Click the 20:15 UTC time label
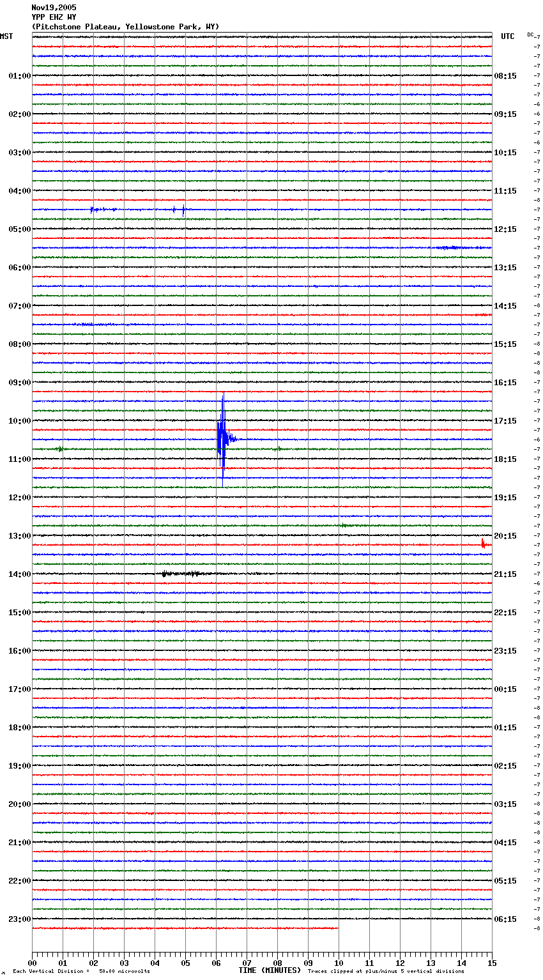 tap(505, 536)
